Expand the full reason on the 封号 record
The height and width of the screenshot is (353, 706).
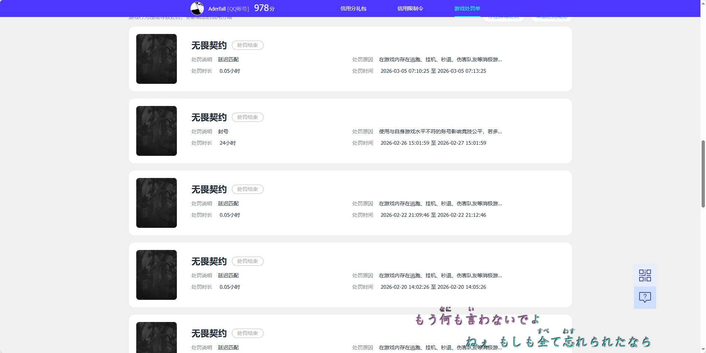pos(440,131)
